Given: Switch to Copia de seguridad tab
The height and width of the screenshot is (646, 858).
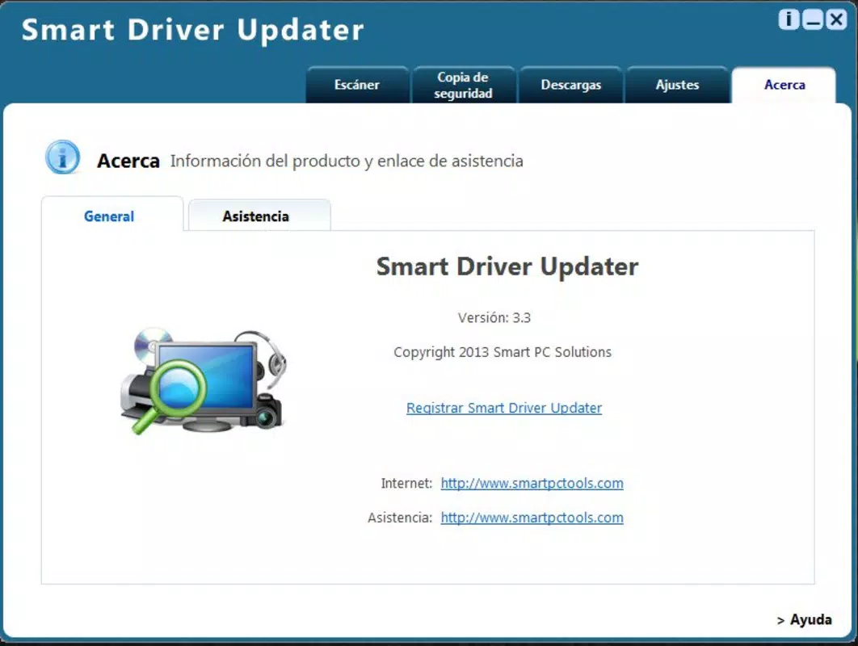Looking at the screenshot, I should pyautogui.click(x=463, y=85).
